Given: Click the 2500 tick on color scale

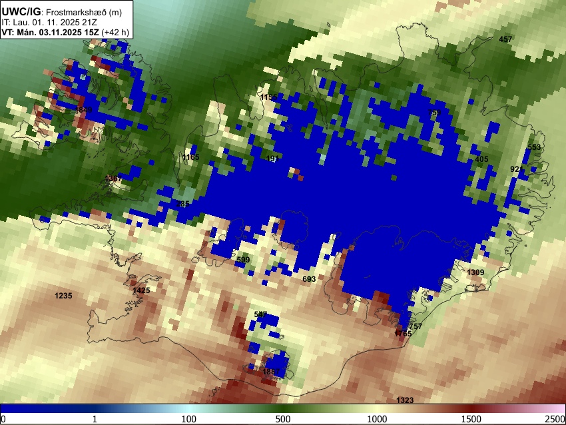Looking at the screenshot, I should [555, 419].
